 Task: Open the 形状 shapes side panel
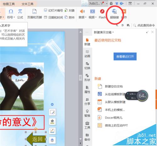[87, 78]
